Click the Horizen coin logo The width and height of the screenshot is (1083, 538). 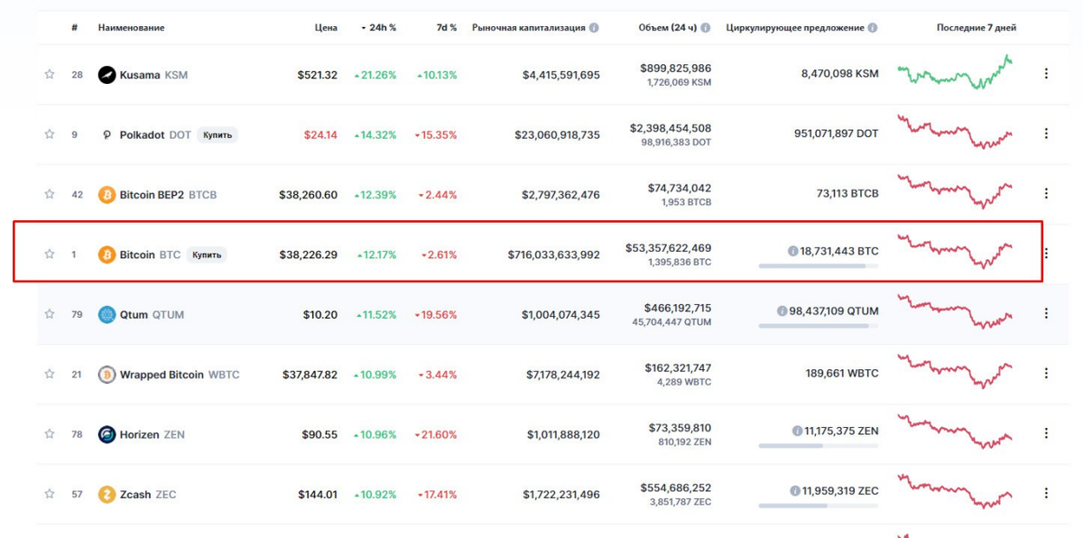point(106,434)
